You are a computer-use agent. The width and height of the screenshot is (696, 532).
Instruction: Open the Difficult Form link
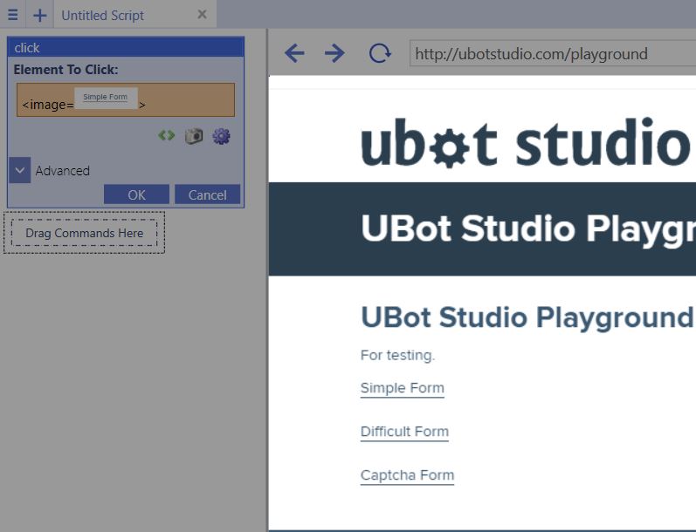[404, 432]
